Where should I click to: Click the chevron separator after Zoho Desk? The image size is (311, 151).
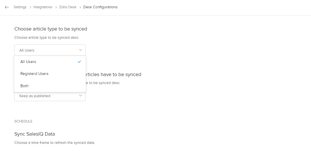pyautogui.click(x=80, y=7)
